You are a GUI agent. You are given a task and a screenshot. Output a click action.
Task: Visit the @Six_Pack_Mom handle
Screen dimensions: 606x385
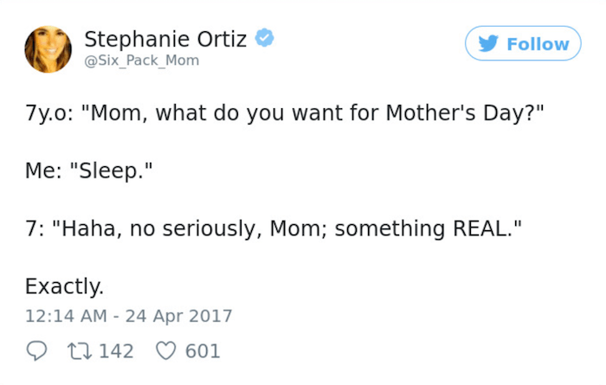point(141,61)
